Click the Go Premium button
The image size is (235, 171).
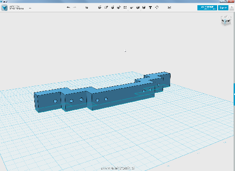click(207, 8)
